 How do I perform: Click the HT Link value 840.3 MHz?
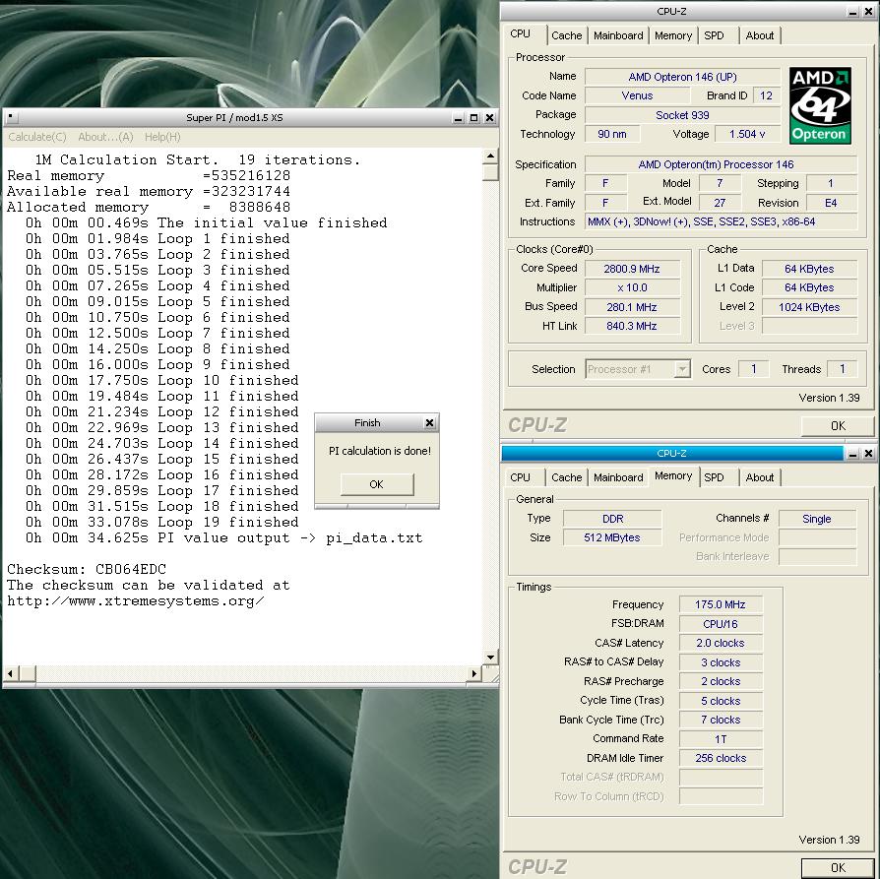[632, 326]
